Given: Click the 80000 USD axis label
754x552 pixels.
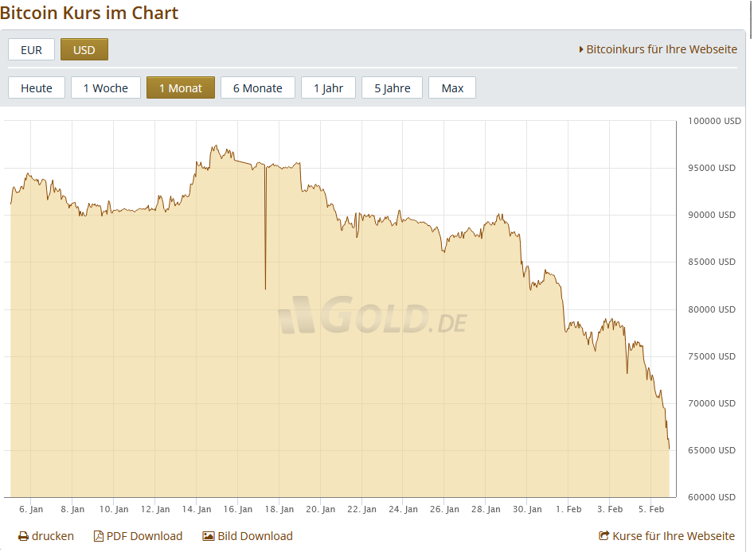Looking at the screenshot, I should tap(712, 309).
